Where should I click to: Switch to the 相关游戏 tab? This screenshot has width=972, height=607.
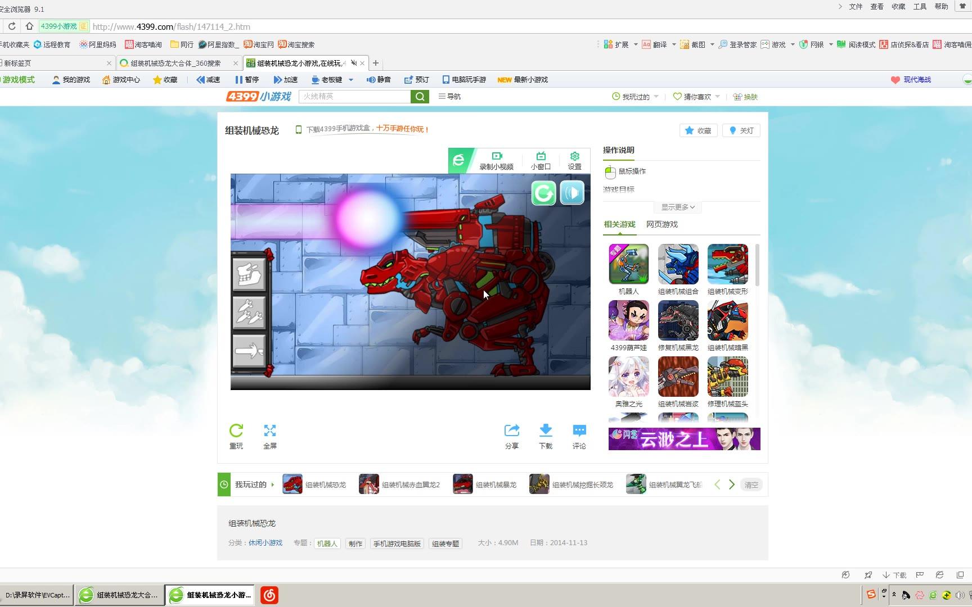click(x=619, y=224)
